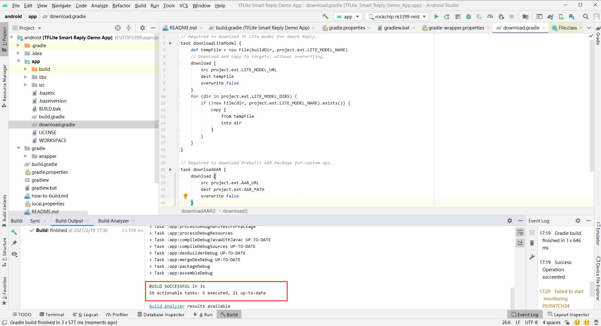Open Event Log settings wrench icon
601x326 pixels.
click(532, 257)
